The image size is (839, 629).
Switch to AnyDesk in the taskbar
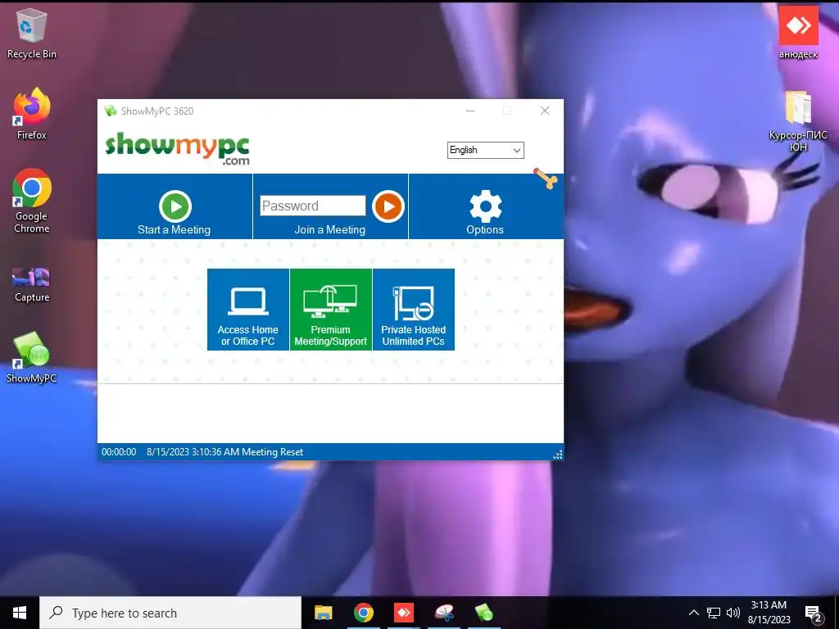(x=404, y=613)
